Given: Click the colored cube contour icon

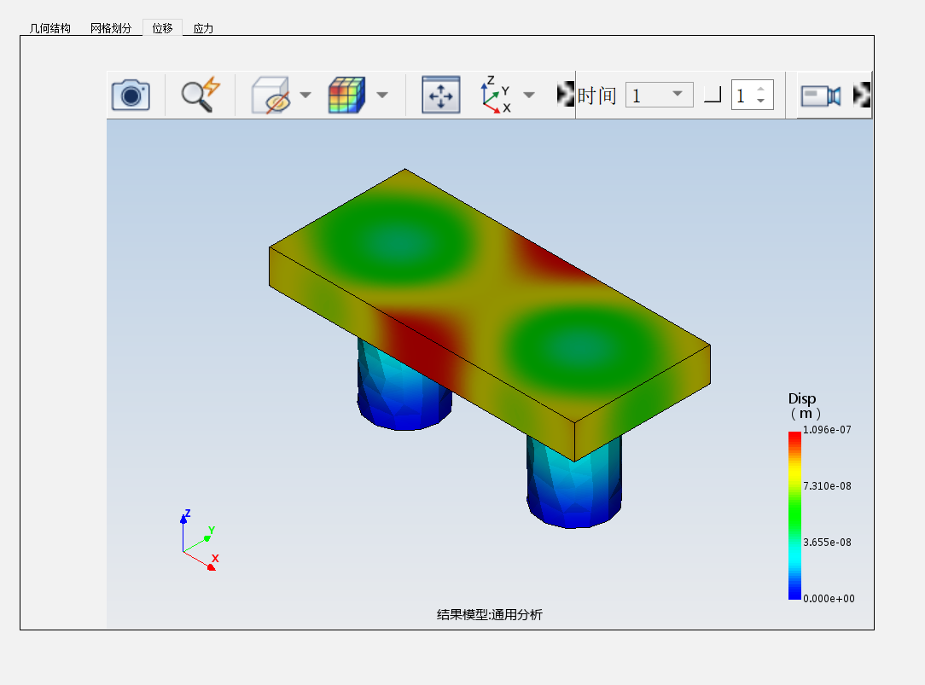Looking at the screenshot, I should 347,95.
